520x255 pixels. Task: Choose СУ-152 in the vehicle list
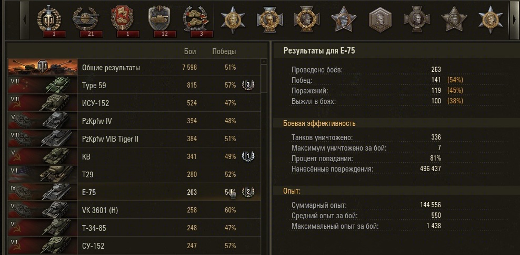click(x=94, y=246)
